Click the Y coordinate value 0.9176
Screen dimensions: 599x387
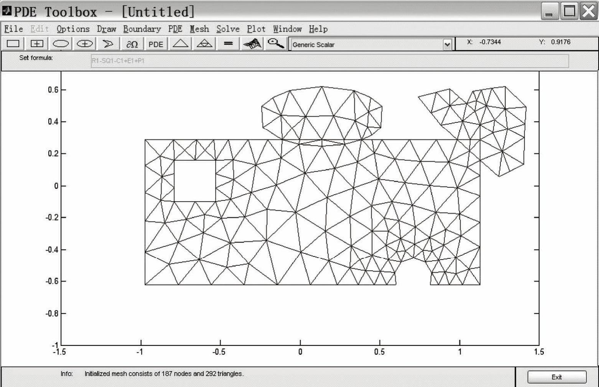click(561, 42)
